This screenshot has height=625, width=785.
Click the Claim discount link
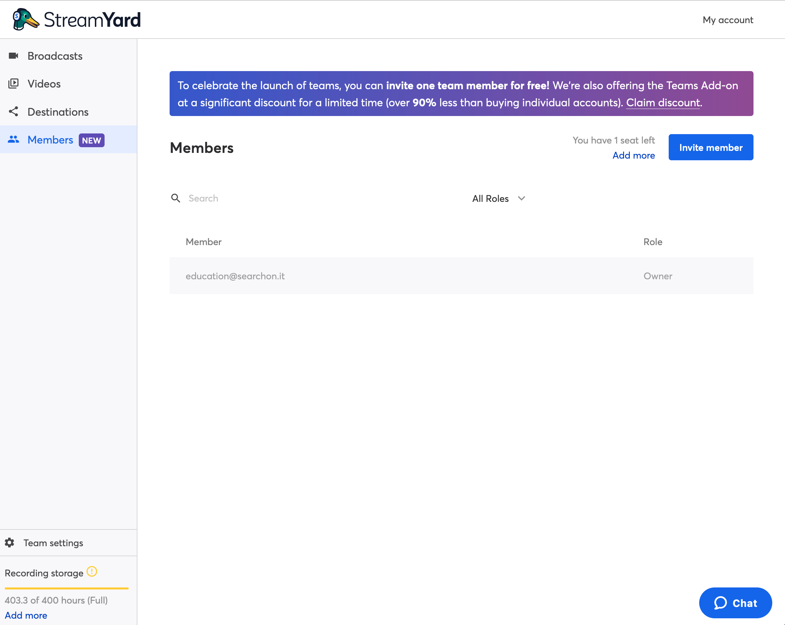[x=663, y=102]
